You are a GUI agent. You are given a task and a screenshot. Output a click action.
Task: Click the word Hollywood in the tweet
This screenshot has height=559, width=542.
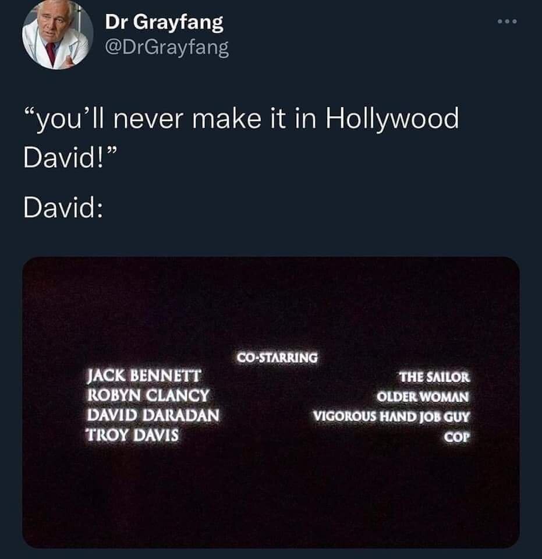(392, 119)
